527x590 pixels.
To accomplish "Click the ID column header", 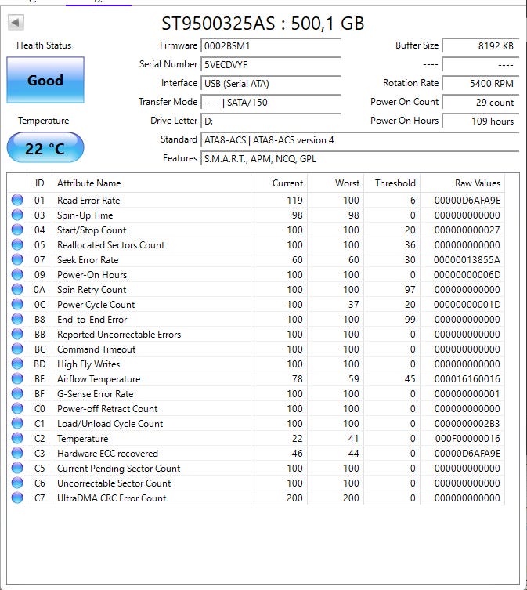I will pos(39,183).
